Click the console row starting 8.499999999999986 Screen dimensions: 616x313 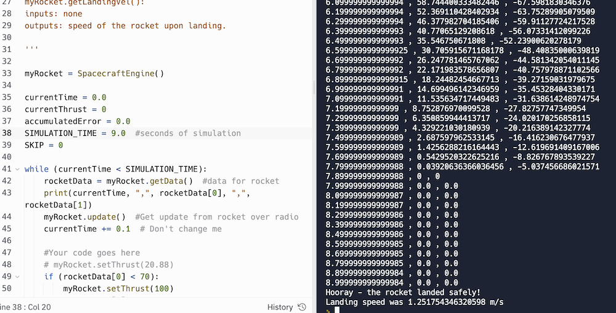point(392,234)
